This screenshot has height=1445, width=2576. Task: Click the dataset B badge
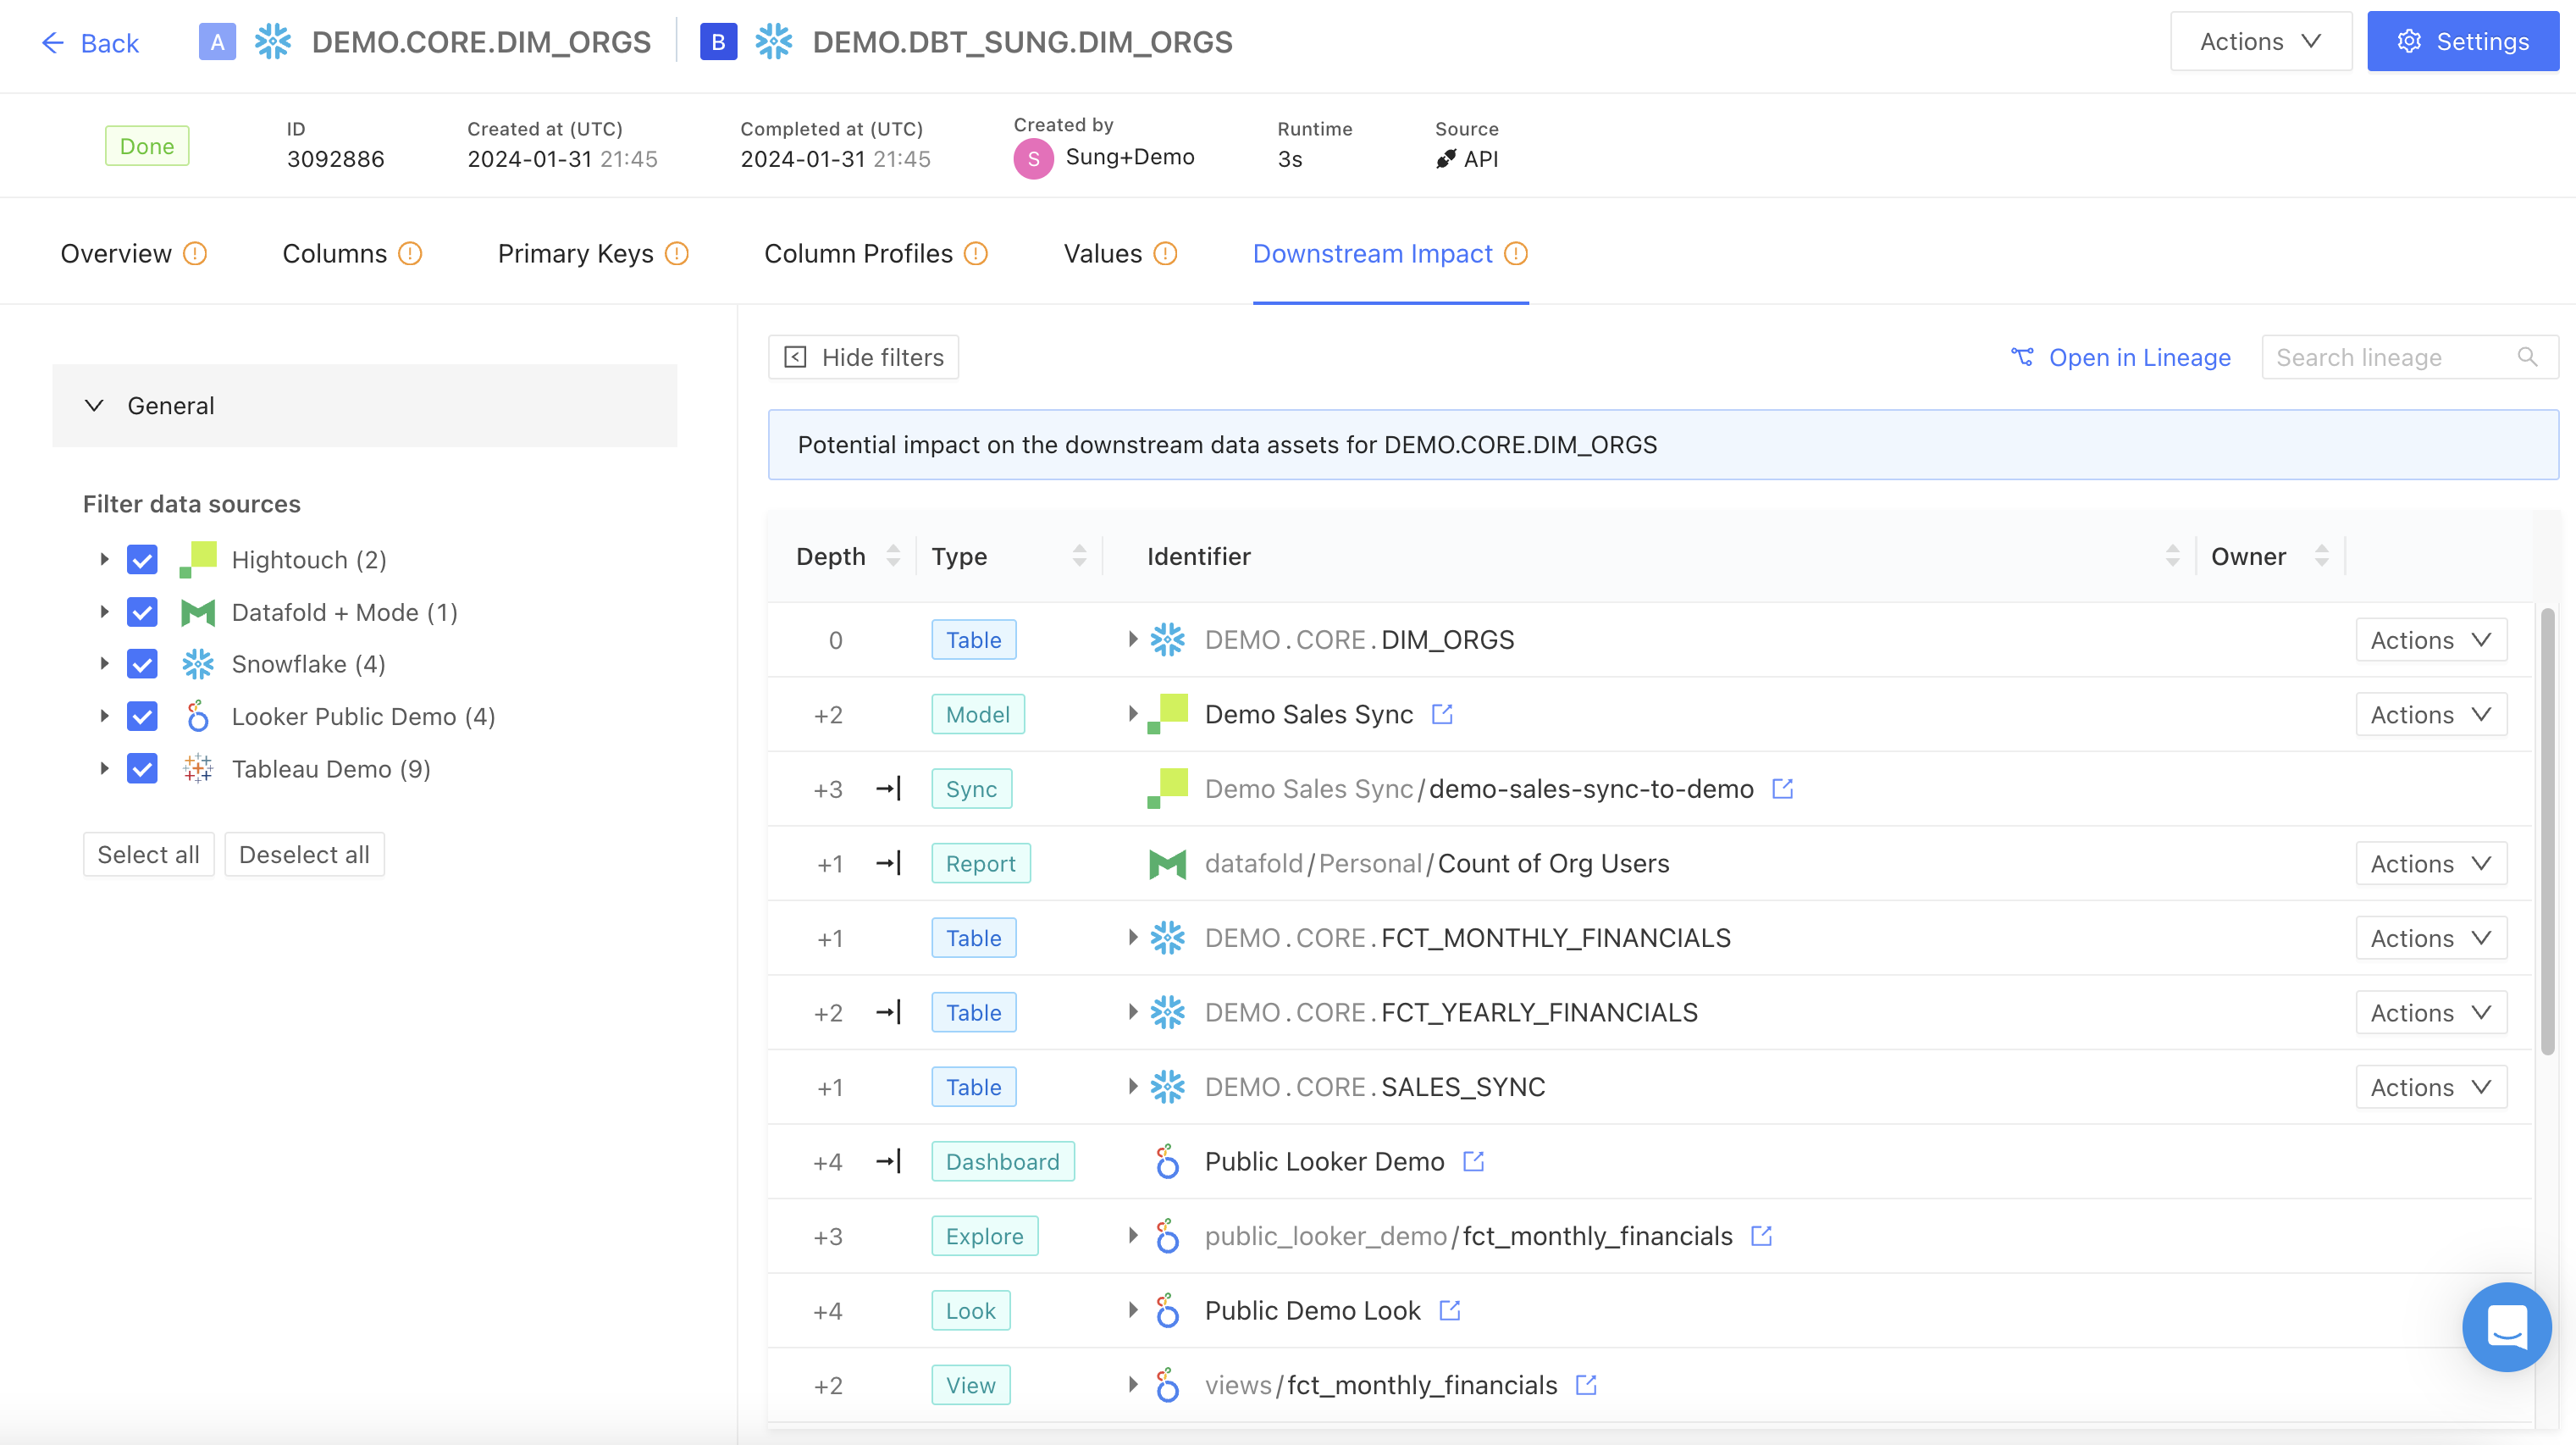(718, 42)
